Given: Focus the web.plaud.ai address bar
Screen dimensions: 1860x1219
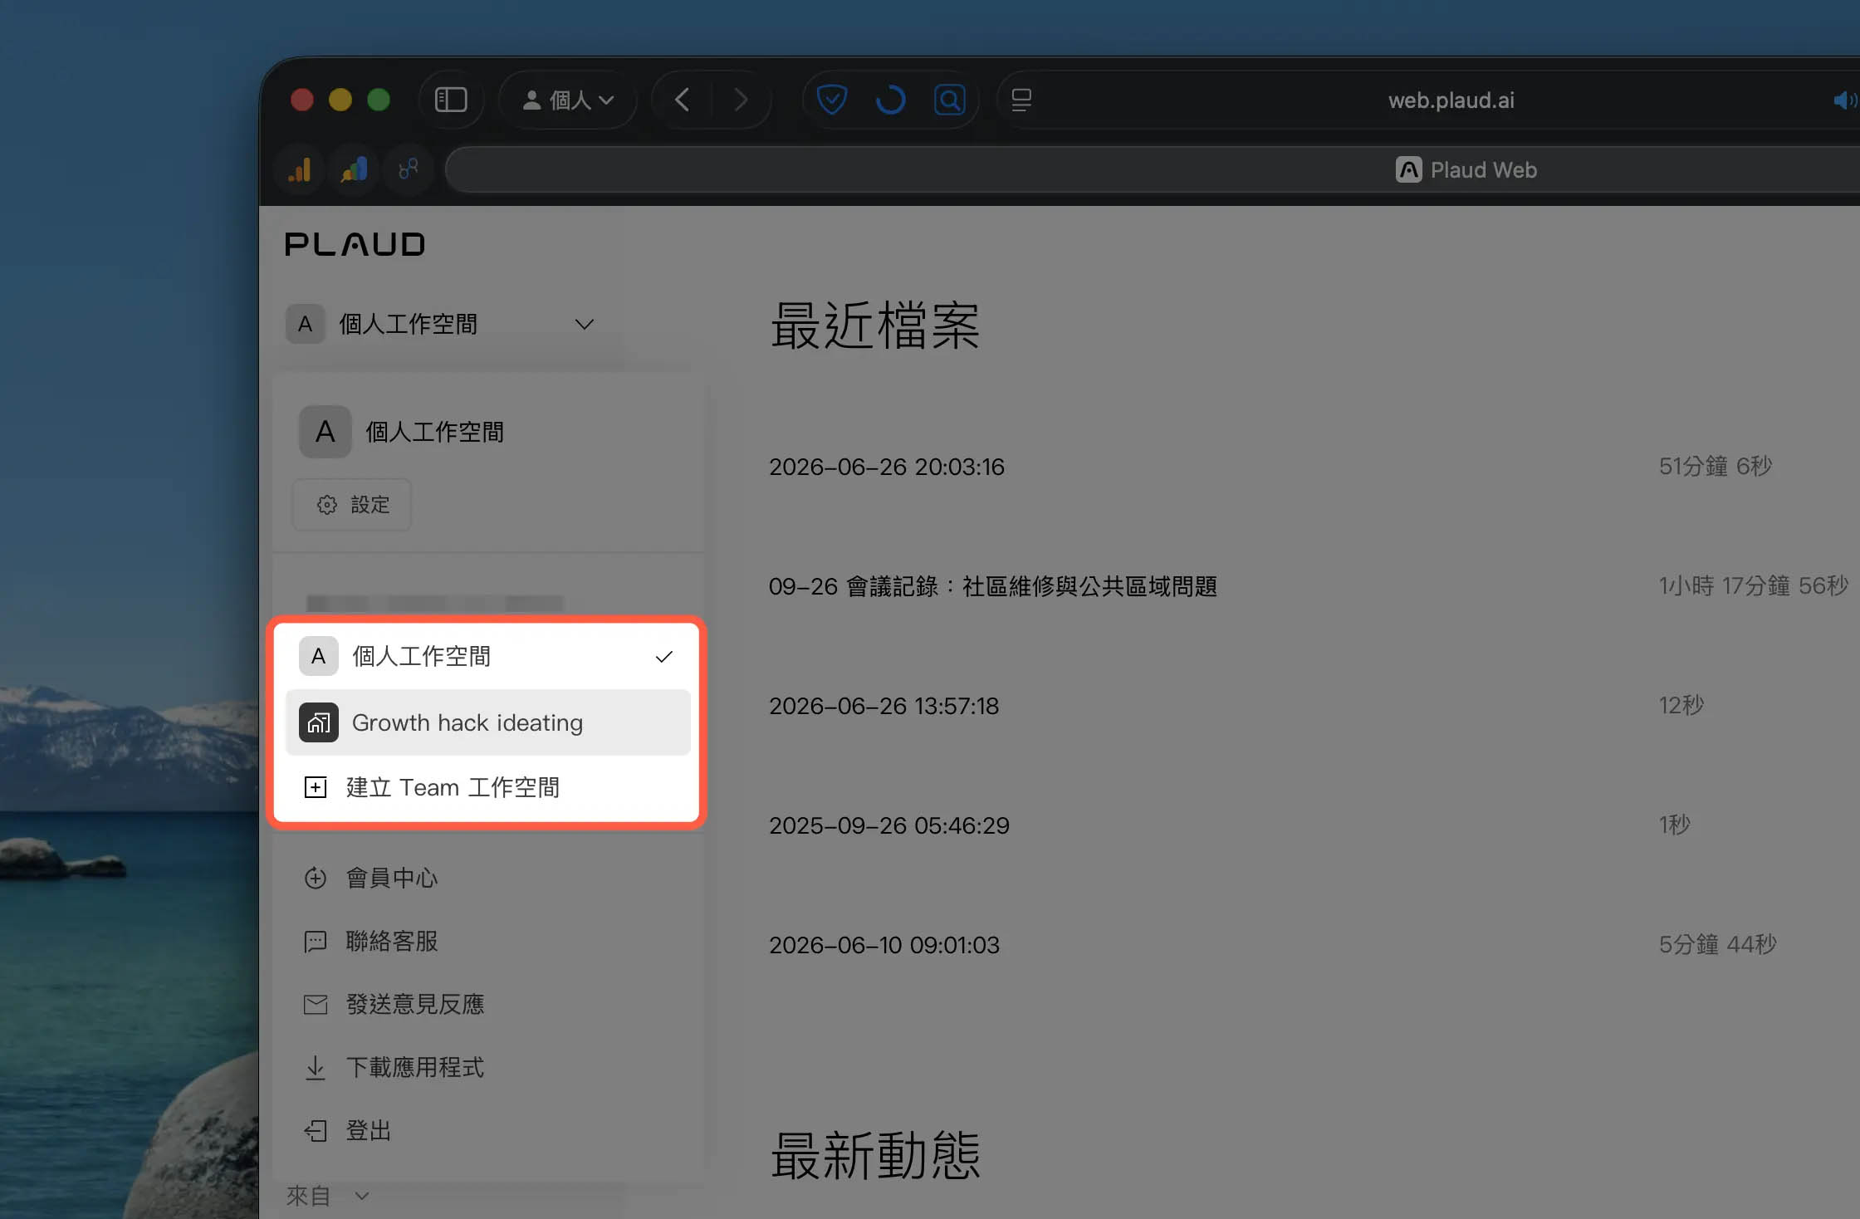Looking at the screenshot, I should (x=1451, y=100).
